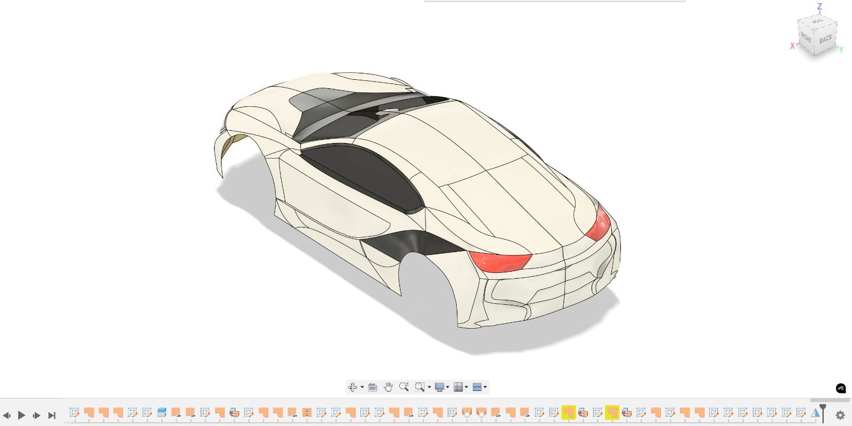
Task: Click the Viewports layout icon
Action: tap(477, 387)
